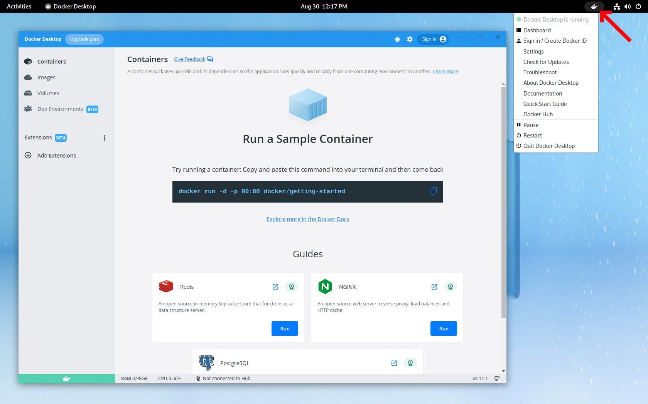This screenshot has width=648, height=404.
Task: Select Dashboard in tray menu
Action: pyautogui.click(x=556, y=30)
